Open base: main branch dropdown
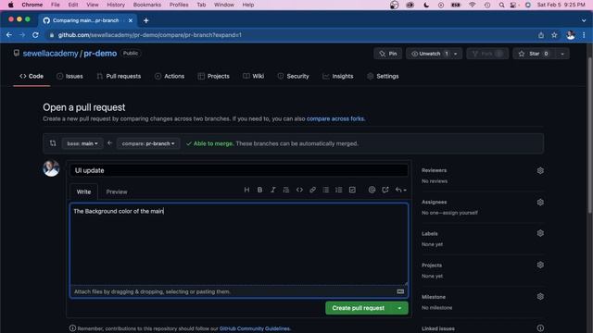593x333 pixels. [x=82, y=143]
